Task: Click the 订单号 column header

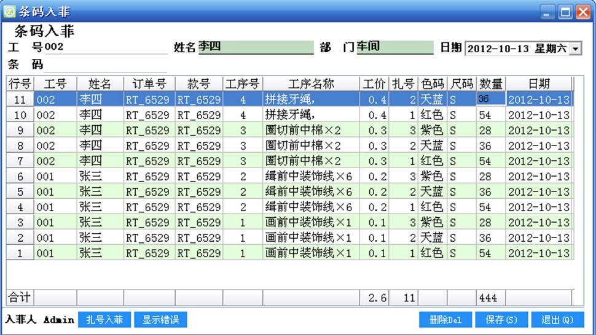Action: point(149,83)
